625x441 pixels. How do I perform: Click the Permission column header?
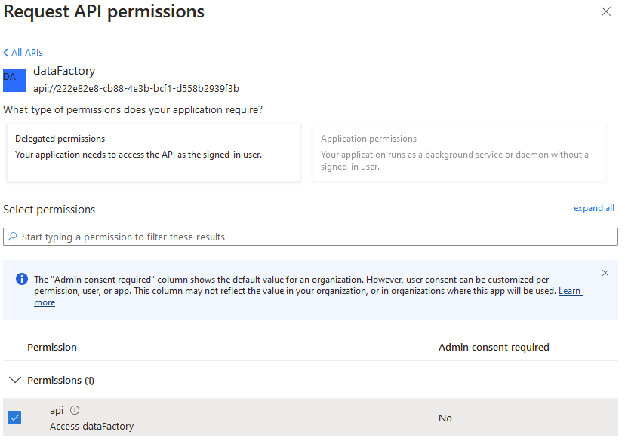point(52,347)
